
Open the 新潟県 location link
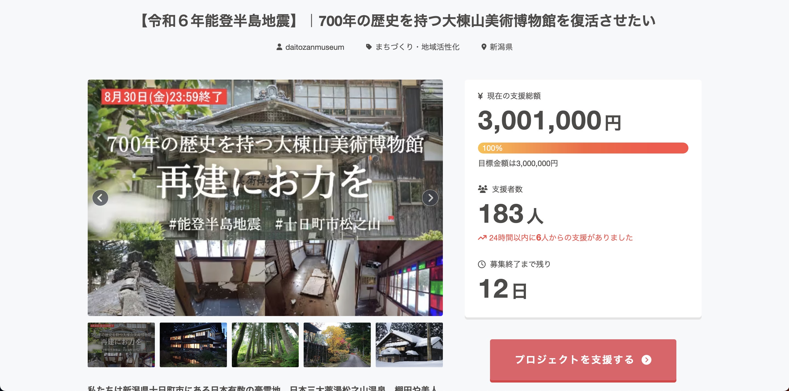501,47
